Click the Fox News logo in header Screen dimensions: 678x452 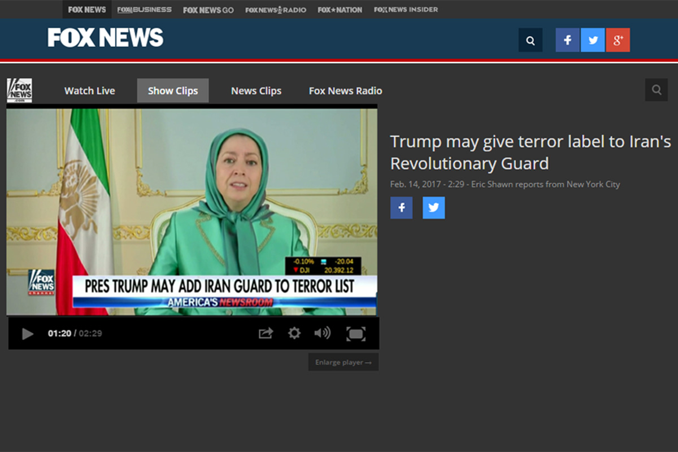[x=106, y=38]
